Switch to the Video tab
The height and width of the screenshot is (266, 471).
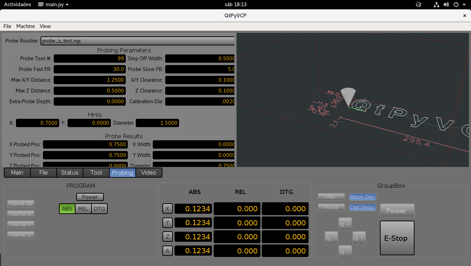[x=149, y=172]
